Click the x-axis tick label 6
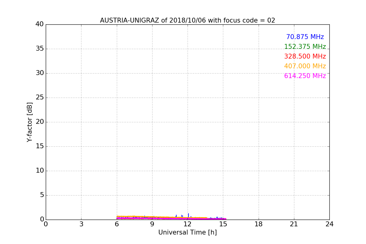 coord(117,224)
